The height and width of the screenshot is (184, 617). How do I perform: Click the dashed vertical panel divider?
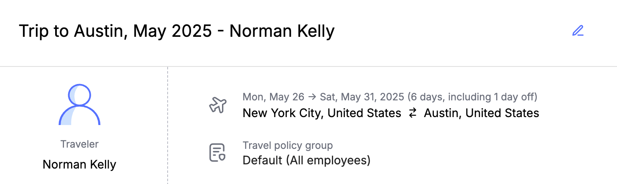click(x=168, y=125)
